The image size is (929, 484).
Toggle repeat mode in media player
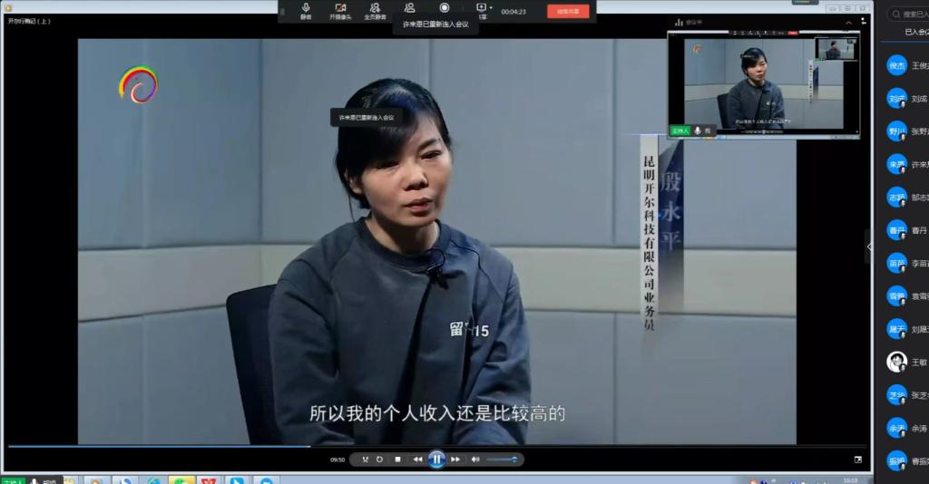tap(380, 460)
